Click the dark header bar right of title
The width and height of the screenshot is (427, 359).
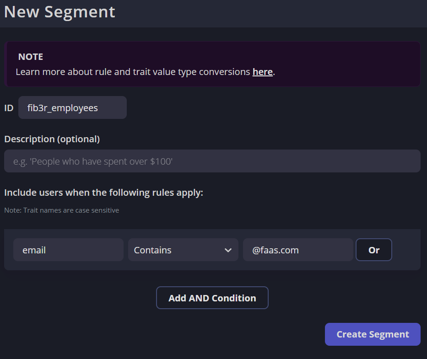(275, 13)
